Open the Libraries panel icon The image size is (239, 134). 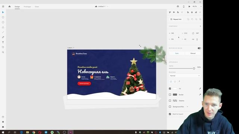click(3, 117)
